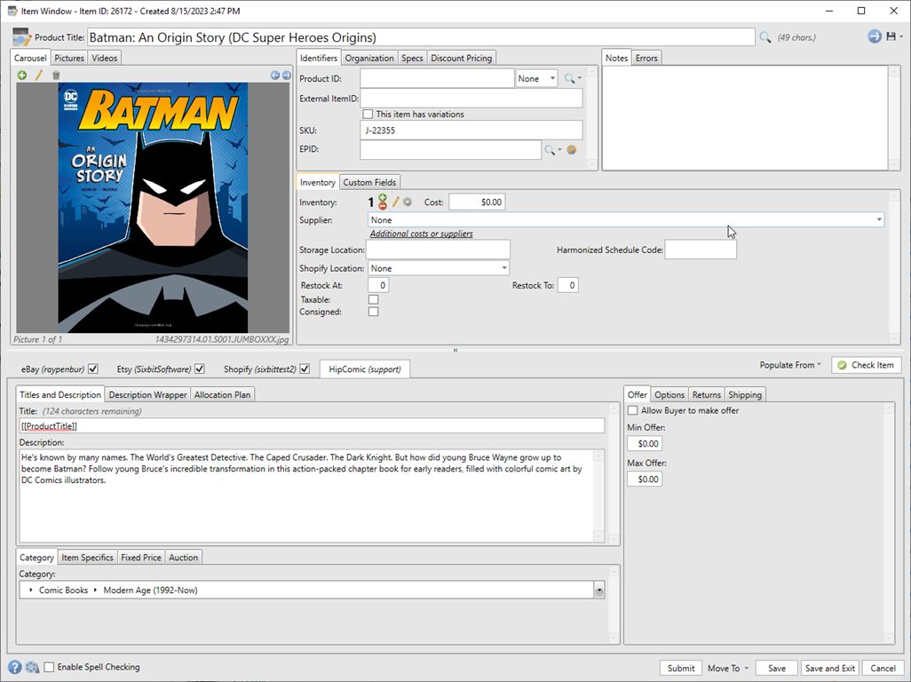Toggle 'This item has variations' checkbox
911x682 pixels.
368,115
